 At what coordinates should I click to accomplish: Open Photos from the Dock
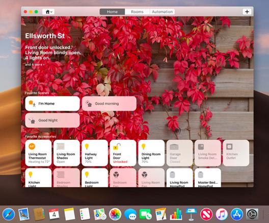(115, 214)
